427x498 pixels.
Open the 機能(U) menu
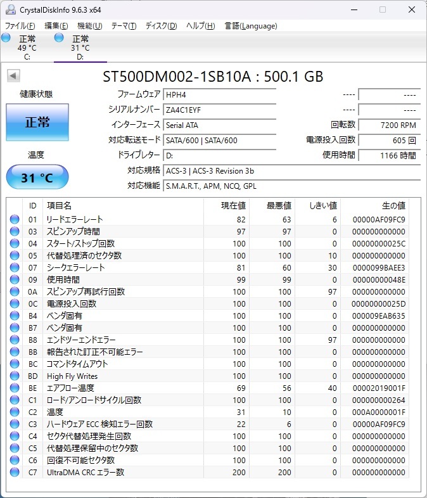pyautogui.click(x=89, y=26)
